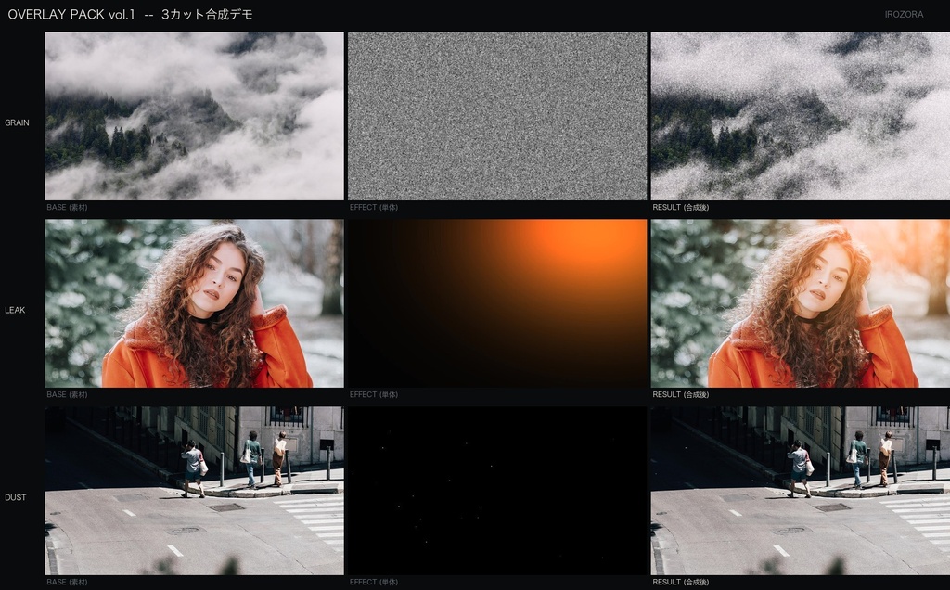The width and height of the screenshot is (950, 590).
Task: Open the DUST base street thumbnail
Action: point(194,491)
